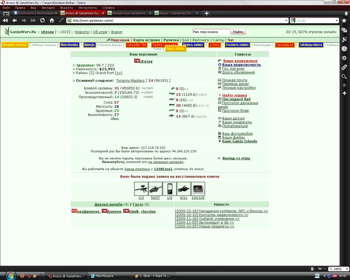
Task: Click the sidebar chat bubbles icon
Action: click(344, 30)
